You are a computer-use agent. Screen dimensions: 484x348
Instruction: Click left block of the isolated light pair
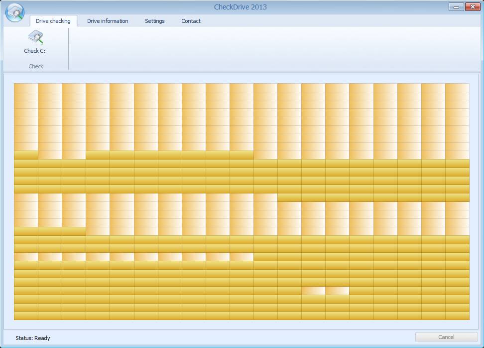click(313, 291)
